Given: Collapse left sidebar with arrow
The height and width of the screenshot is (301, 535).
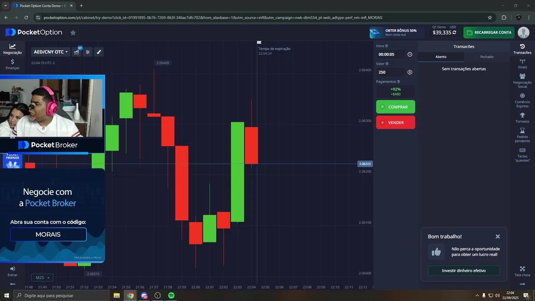Looking at the screenshot, I should coord(13,284).
